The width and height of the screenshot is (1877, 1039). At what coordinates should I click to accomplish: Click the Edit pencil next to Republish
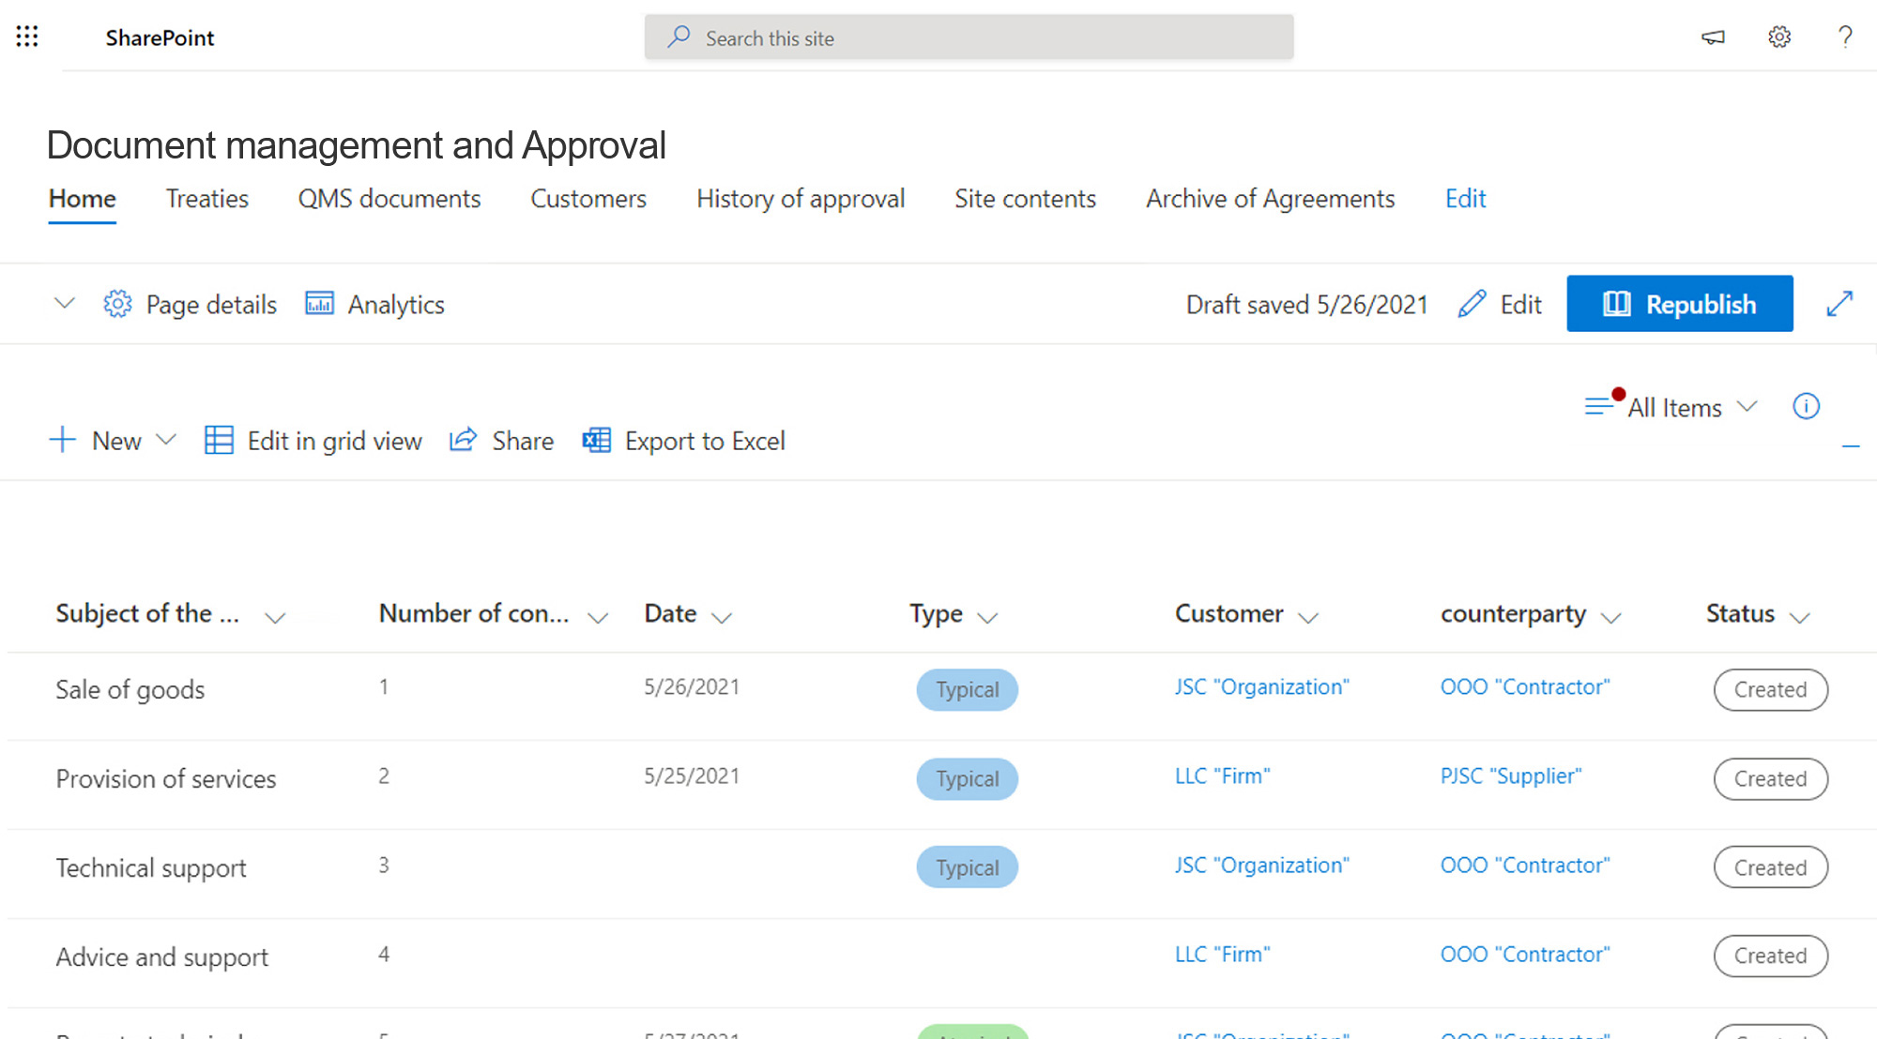pyautogui.click(x=1499, y=304)
